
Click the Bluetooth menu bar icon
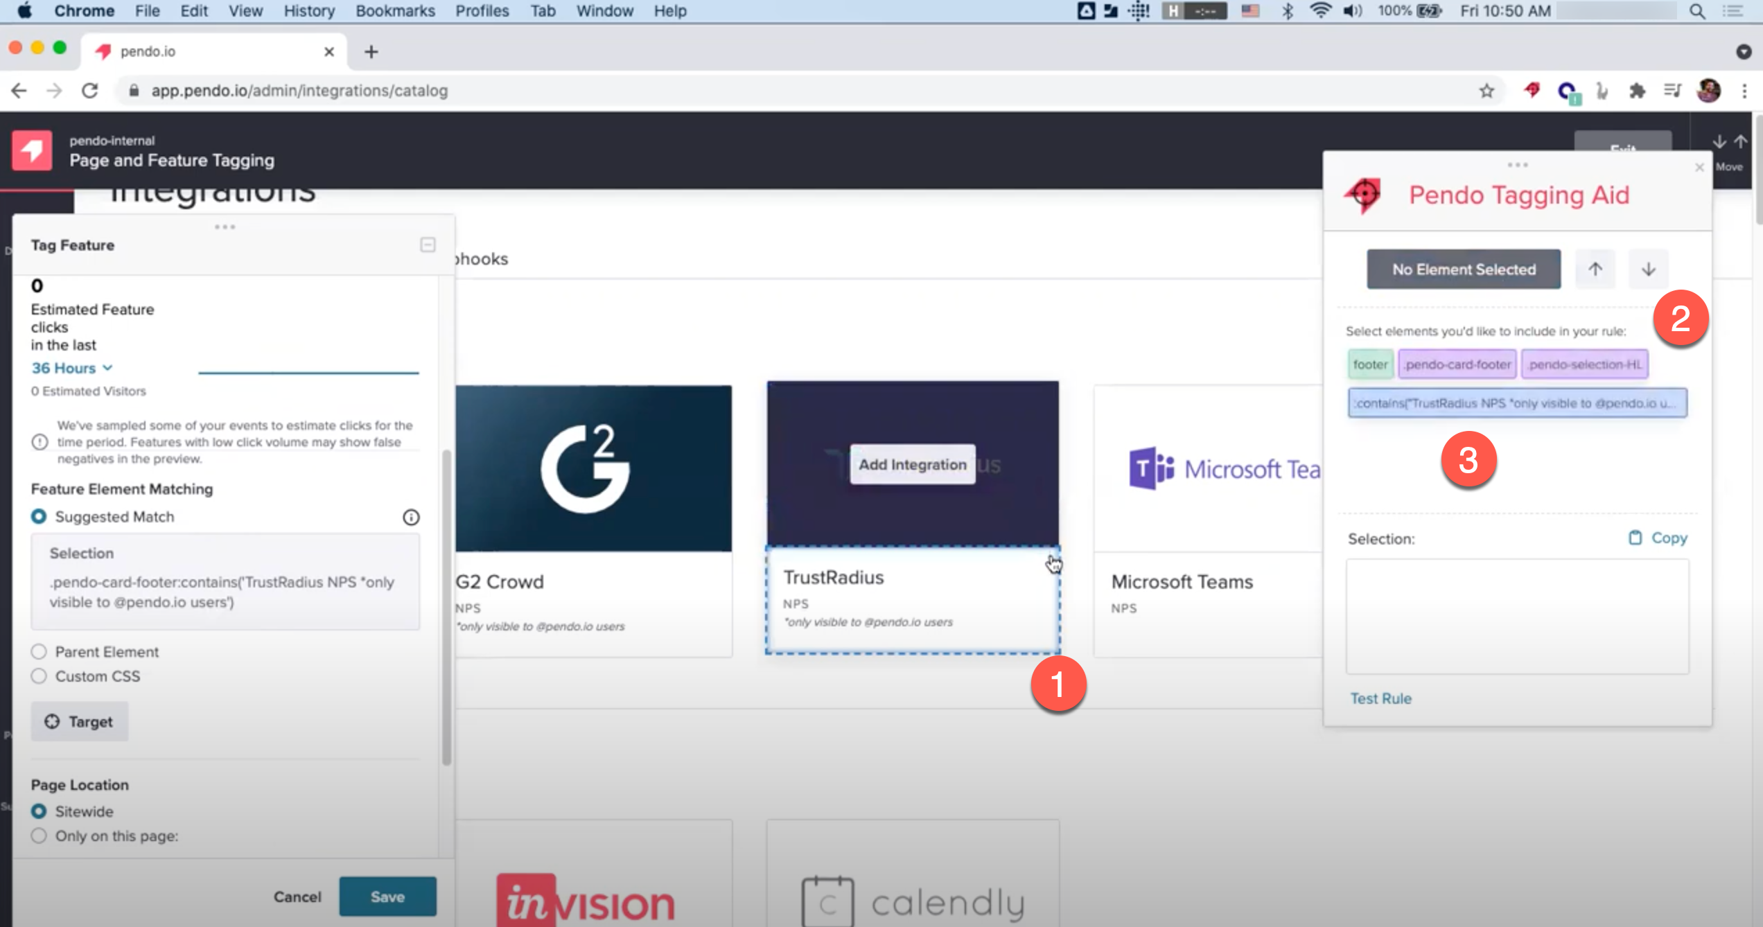[1288, 10]
